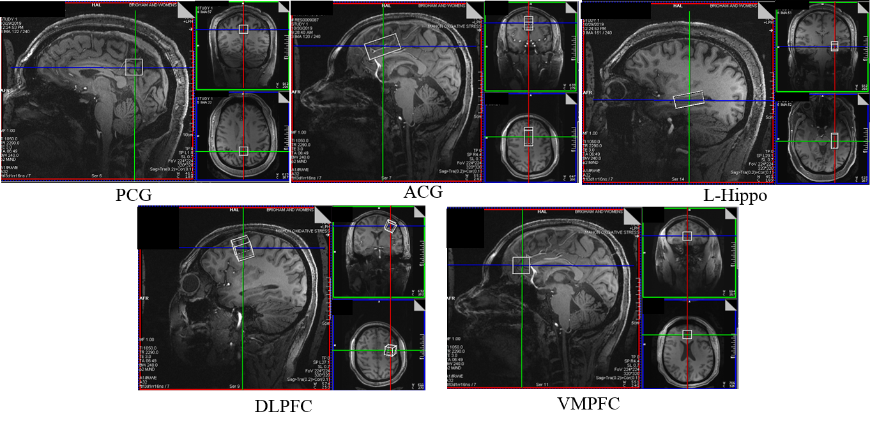The image size is (870, 428).
Task: Open the axial thumbnail beside Ser 11
Action: [x=687, y=344]
